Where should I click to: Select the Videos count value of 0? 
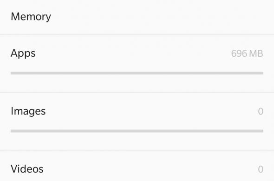pos(261,169)
